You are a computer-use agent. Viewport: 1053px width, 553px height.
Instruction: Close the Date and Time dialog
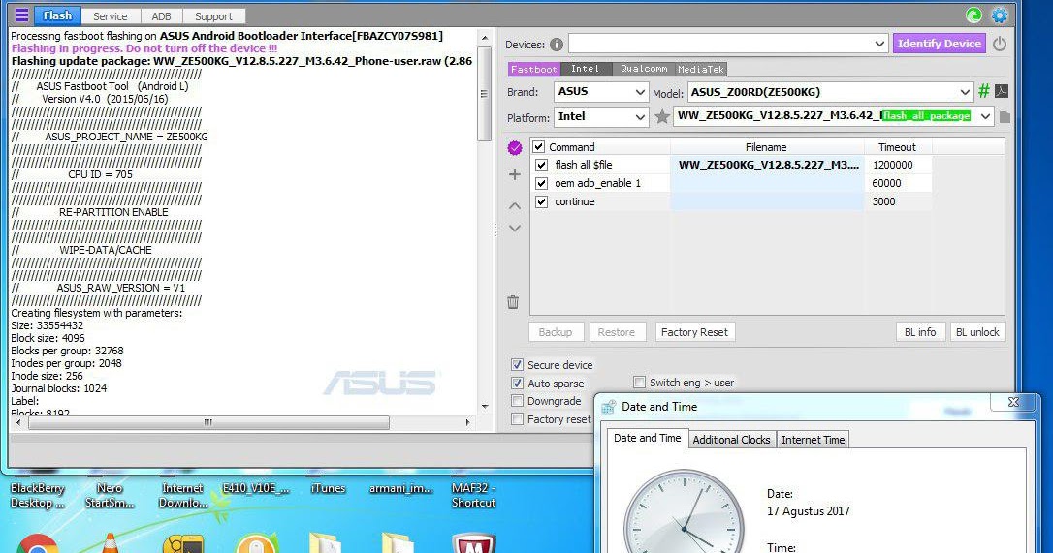(1013, 402)
